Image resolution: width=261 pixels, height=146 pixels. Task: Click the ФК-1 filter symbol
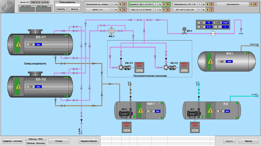(x=111, y=31)
